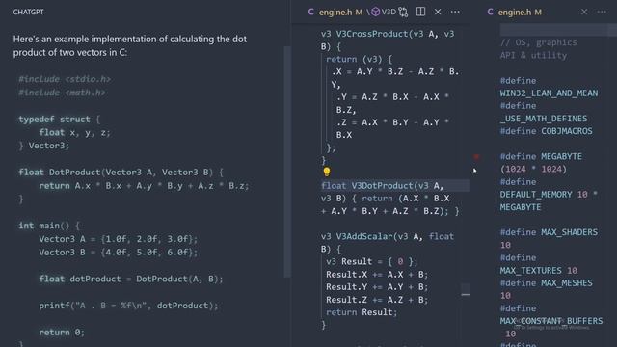Click 'return Result;' line in middle editor
Image resolution: width=617 pixels, height=347 pixels.
(362, 312)
